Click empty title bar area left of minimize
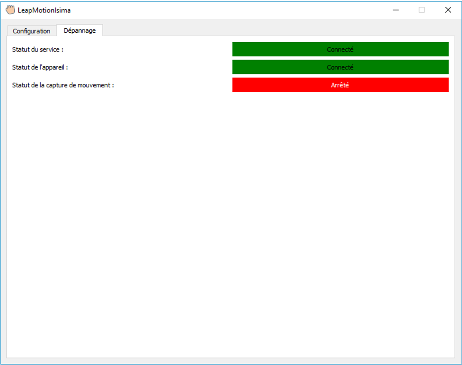Image resolution: width=462 pixels, height=365 pixels. click(x=239, y=10)
